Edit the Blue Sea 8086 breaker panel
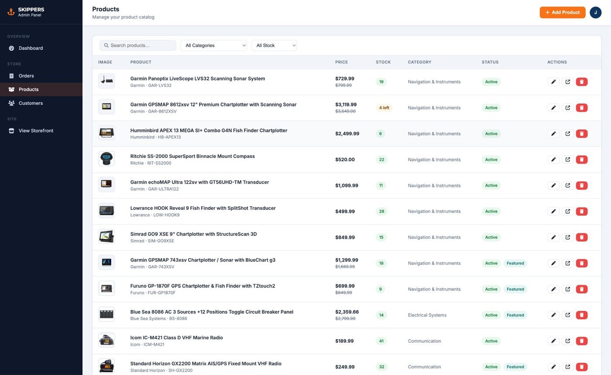This screenshot has width=611, height=375. (553, 315)
